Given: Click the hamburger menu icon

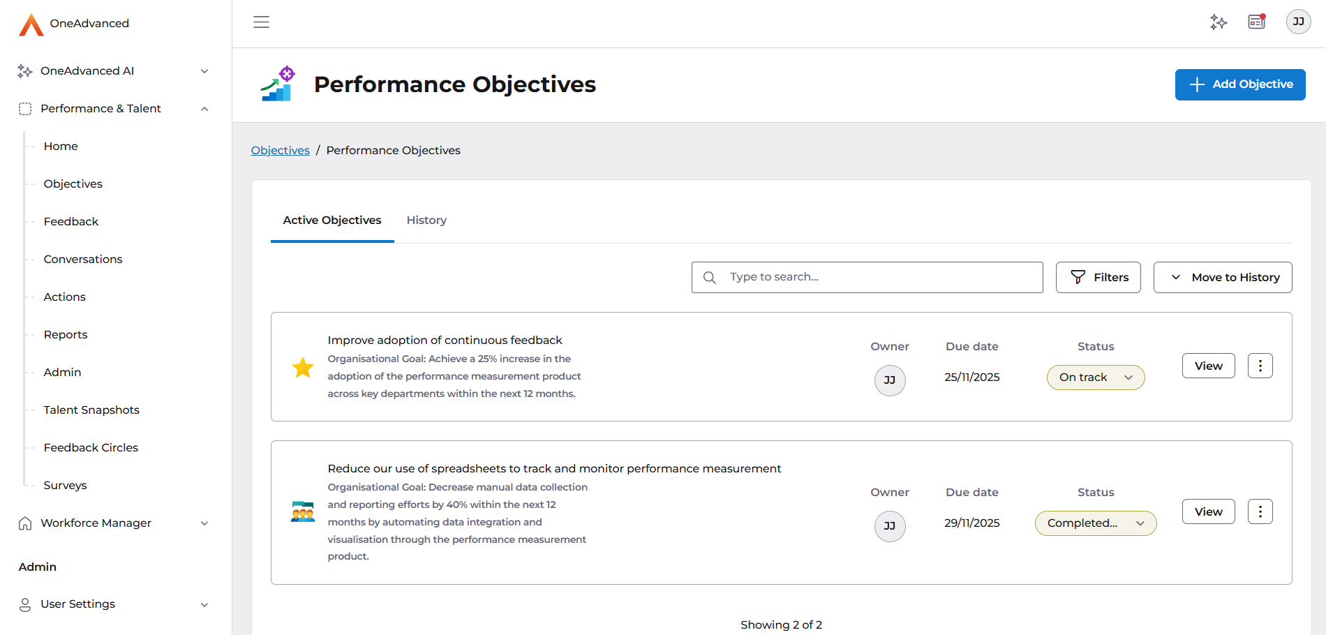Looking at the screenshot, I should [x=261, y=22].
